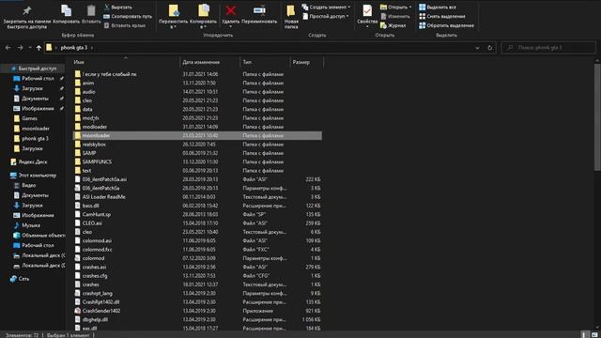Click Обратить выделение in ribbon
601x338 pixels.
pyautogui.click(x=447, y=25)
